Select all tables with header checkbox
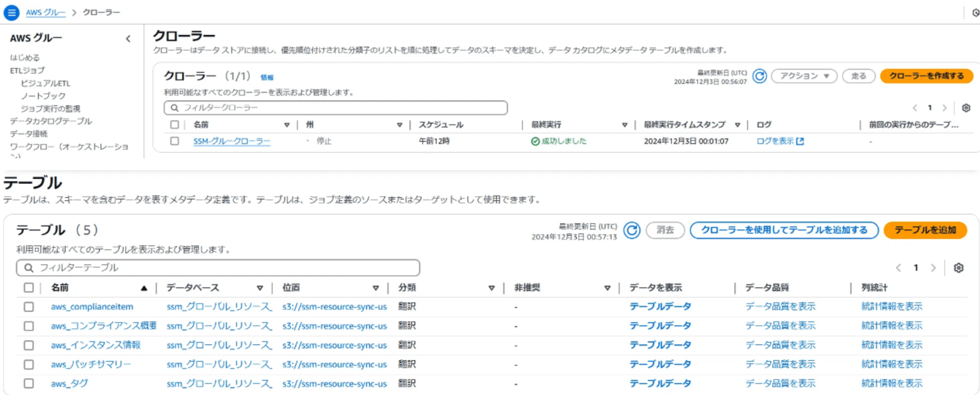980x395 pixels. click(29, 288)
